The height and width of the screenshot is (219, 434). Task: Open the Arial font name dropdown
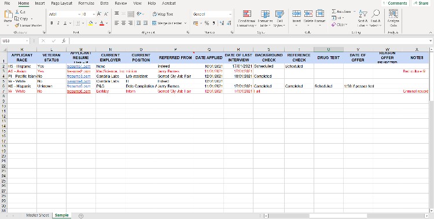[x=79, y=14]
